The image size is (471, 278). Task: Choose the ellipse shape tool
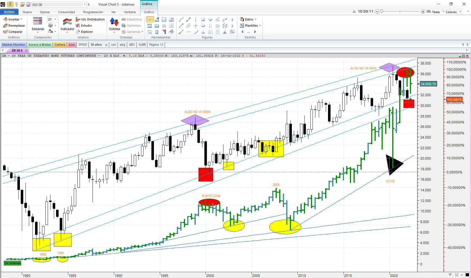tap(203, 26)
